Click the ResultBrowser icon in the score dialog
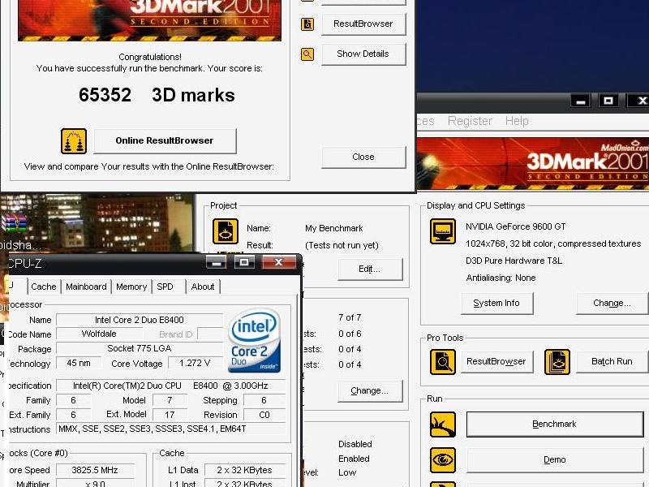The height and width of the screenshot is (487, 649). pos(307,24)
